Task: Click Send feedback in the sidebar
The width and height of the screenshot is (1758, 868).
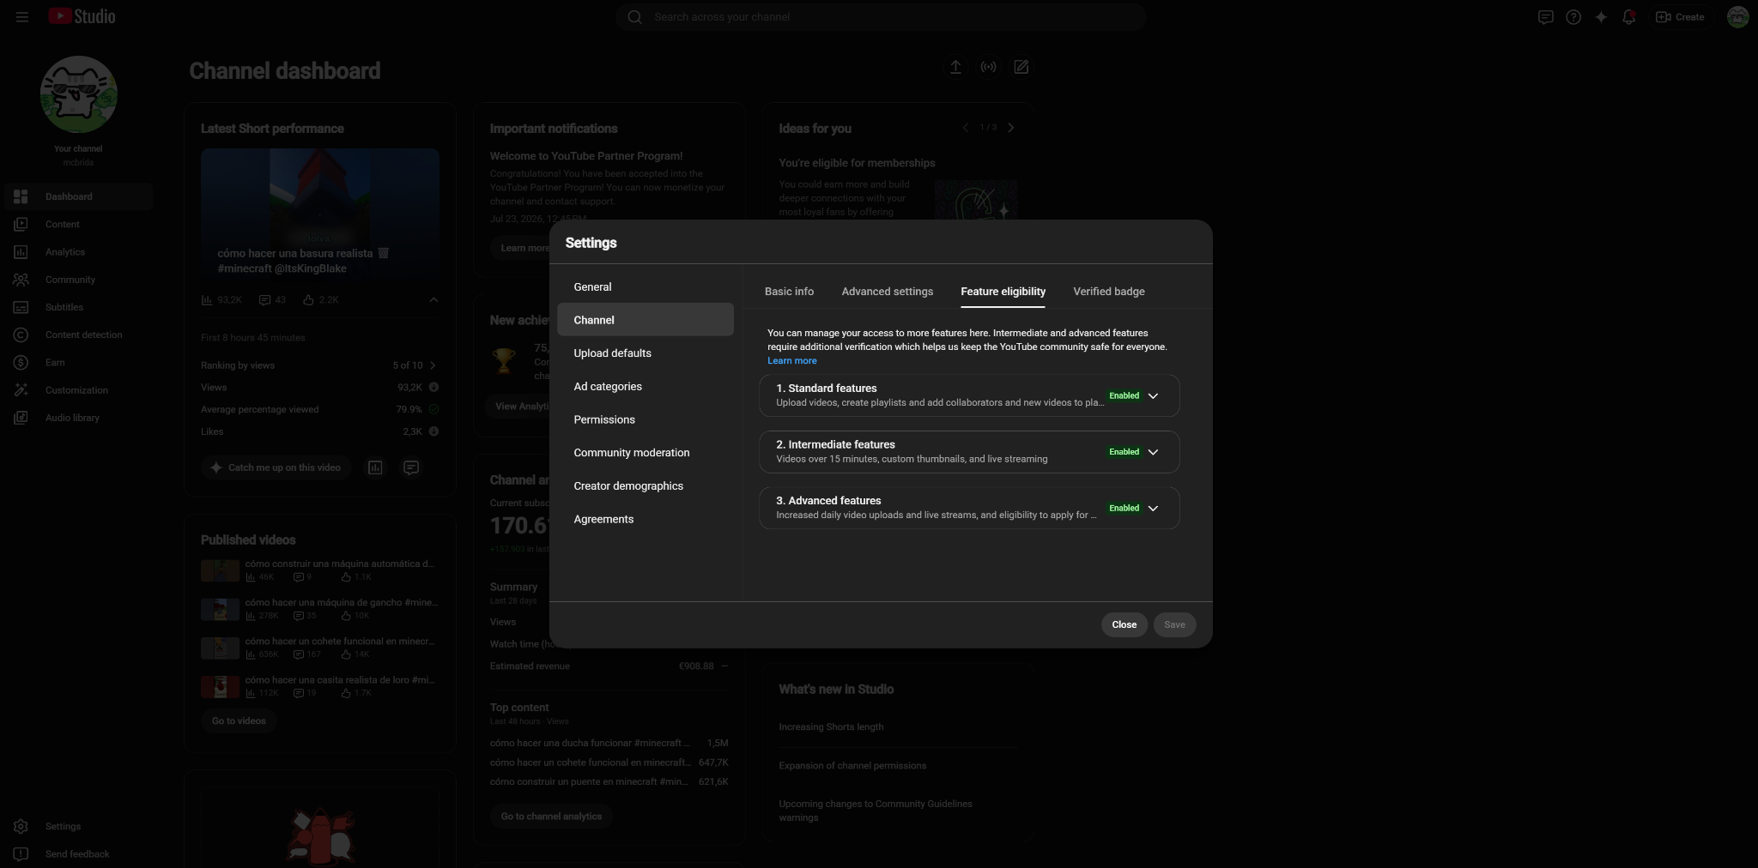Action: pos(78,854)
